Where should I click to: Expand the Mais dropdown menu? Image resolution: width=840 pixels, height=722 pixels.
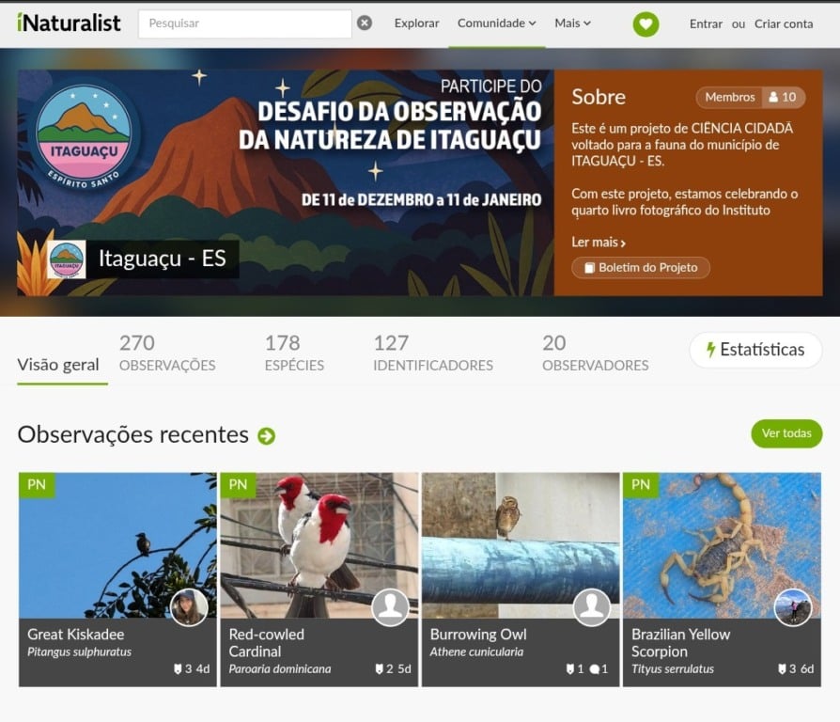click(x=572, y=24)
